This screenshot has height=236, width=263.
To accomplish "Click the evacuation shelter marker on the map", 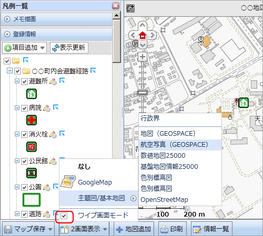I will click(244, 103).
